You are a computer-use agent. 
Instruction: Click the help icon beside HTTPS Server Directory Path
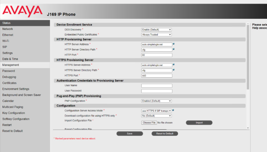point(174,70)
